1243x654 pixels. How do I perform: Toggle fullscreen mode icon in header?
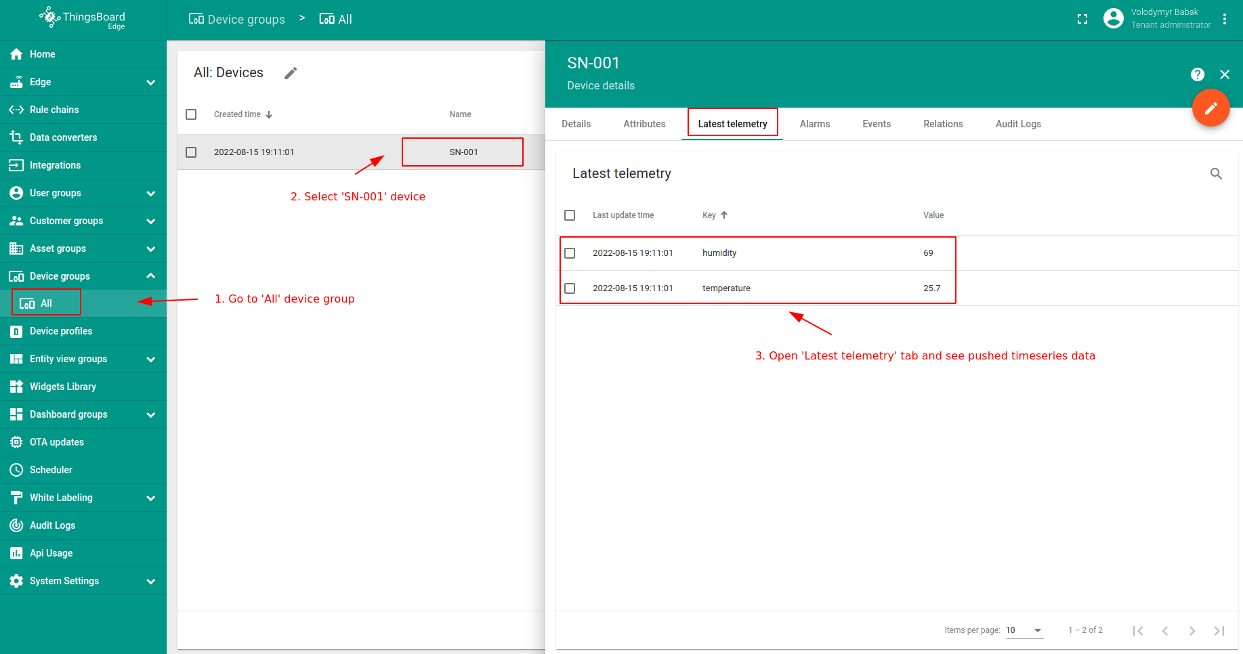coord(1082,19)
